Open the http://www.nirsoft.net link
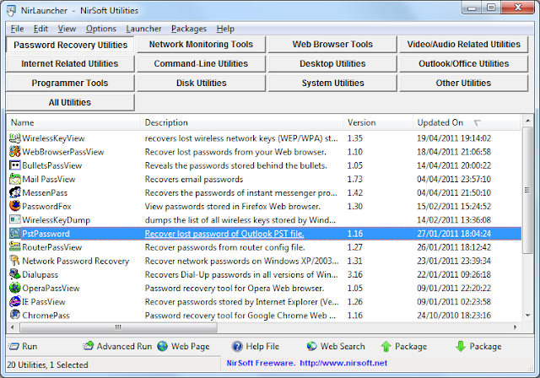The image size is (540, 378). 343,363
